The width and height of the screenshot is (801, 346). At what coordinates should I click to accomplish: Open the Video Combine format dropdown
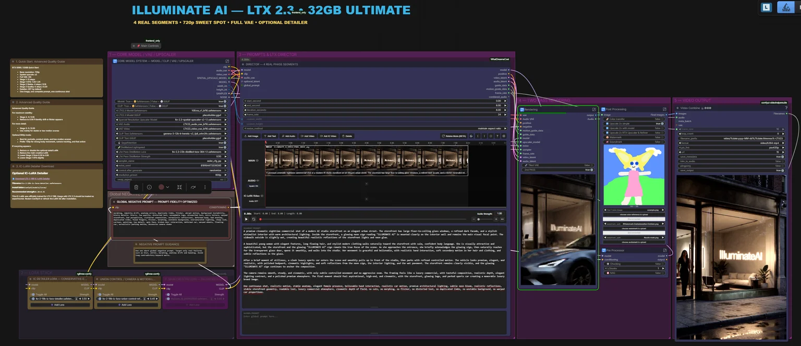tap(731, 143)
